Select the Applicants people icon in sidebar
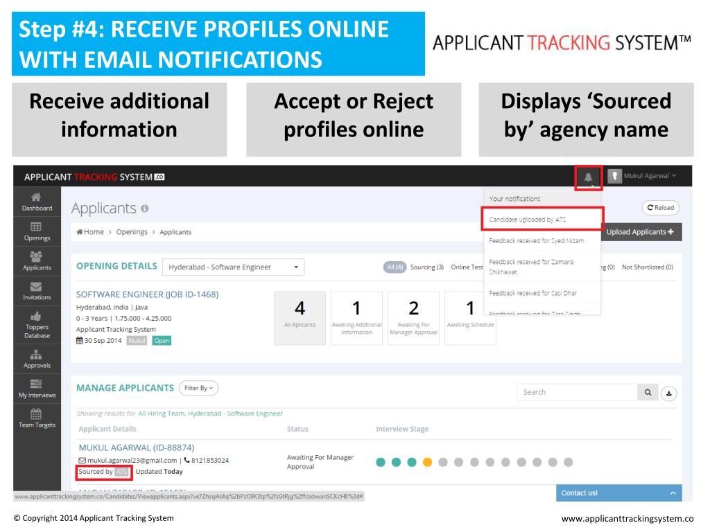 [36, 256]
